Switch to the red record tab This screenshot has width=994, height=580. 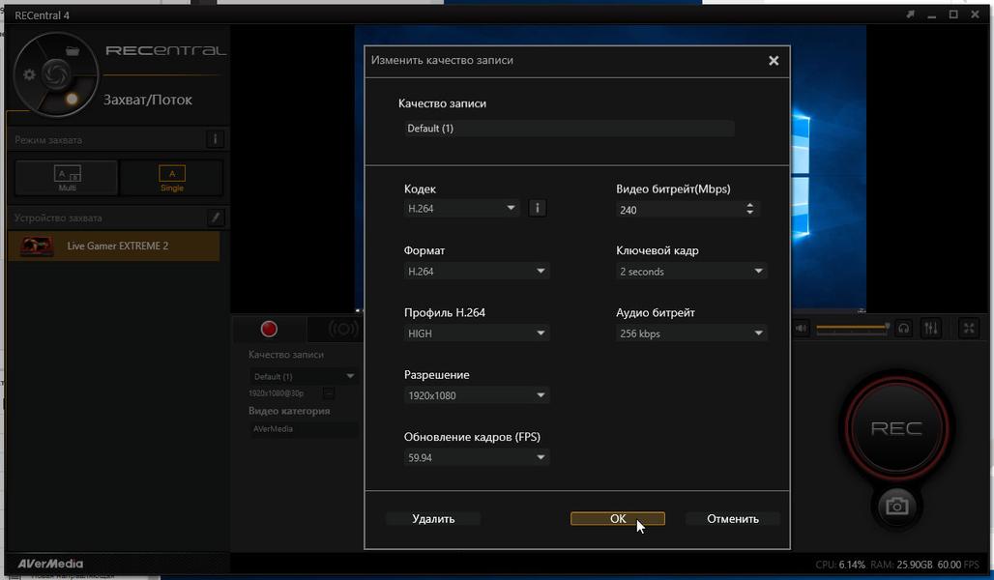point(270,329)
